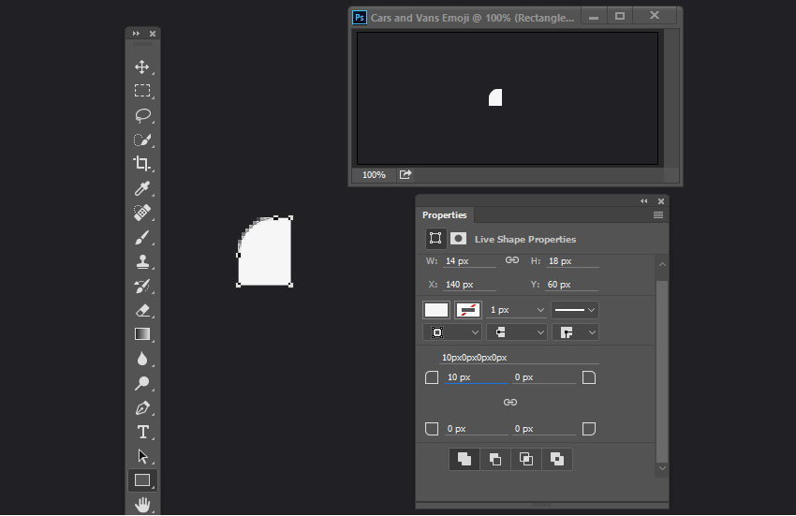Click the Subtract front shape button
Screen dimensions: 796x516
[x=495, y=459]
